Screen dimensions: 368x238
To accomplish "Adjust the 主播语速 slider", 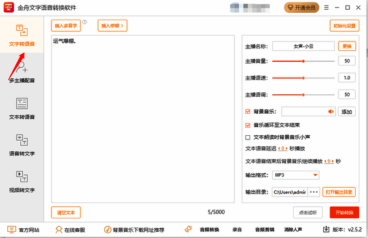I will pyautogui.click(x=303, y=78).
